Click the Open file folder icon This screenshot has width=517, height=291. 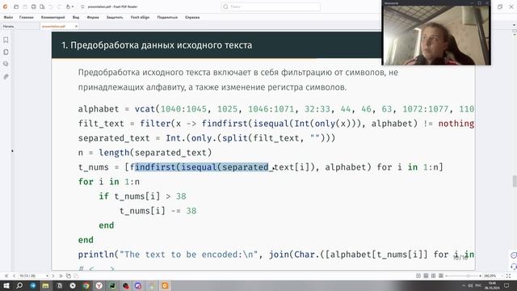pyautogui.click(x=16, y=6)
